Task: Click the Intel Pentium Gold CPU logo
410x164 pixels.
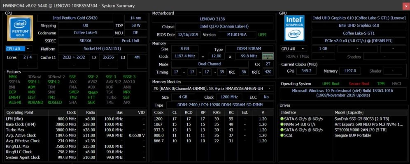Action: pos(20,28)
